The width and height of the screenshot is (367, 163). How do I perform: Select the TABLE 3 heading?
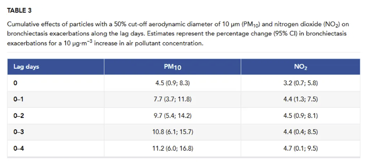[x=19, y=11]
